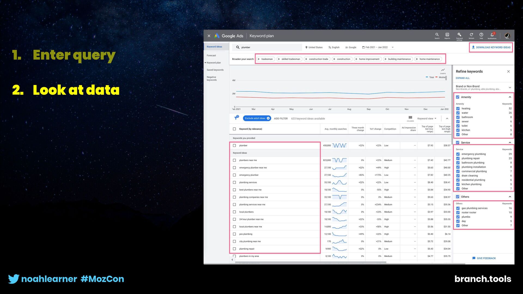Click Download Keyword Ideas

[x=491, y=47]
